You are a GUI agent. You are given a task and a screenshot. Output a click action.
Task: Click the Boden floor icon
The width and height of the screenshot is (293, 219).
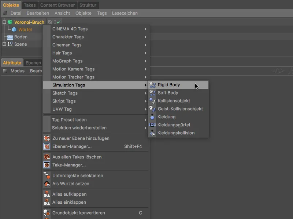tap(10, 37)
